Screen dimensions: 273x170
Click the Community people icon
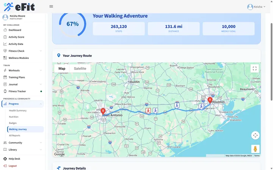tap(5, 142)
